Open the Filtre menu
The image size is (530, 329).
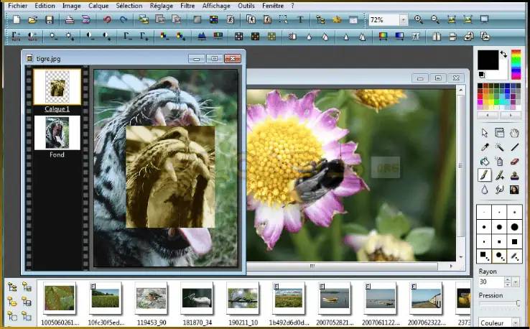click(187, 6)
